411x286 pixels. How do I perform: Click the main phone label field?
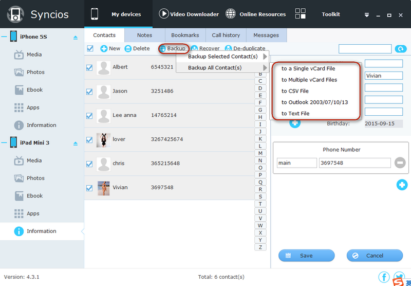[x=297, y=163]
